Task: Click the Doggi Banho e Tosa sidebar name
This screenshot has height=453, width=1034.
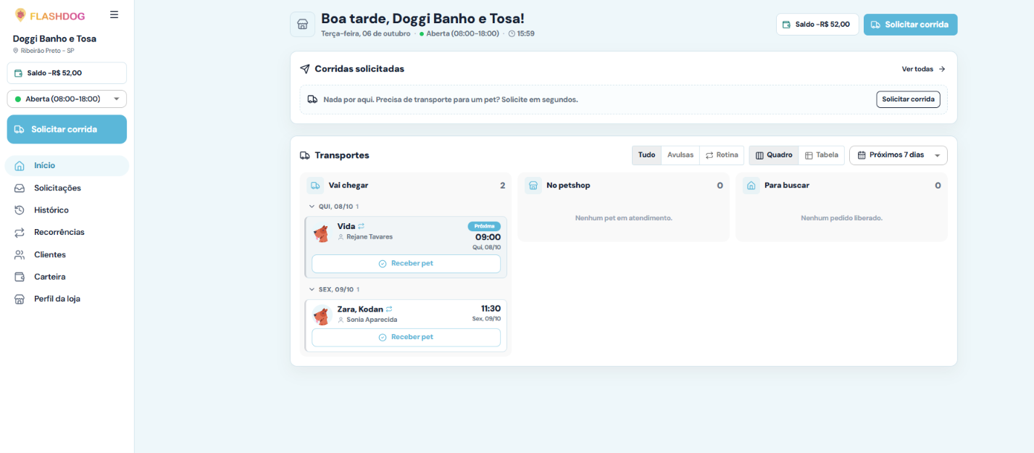Action: click(x=54, y=38)
